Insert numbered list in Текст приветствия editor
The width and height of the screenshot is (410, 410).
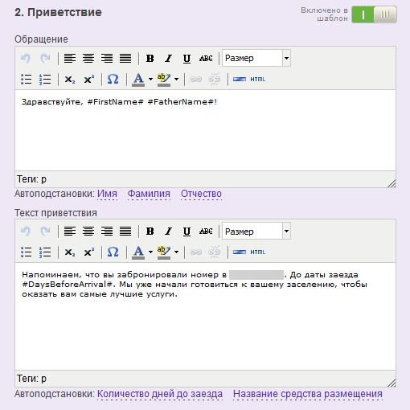pos(45,252)
